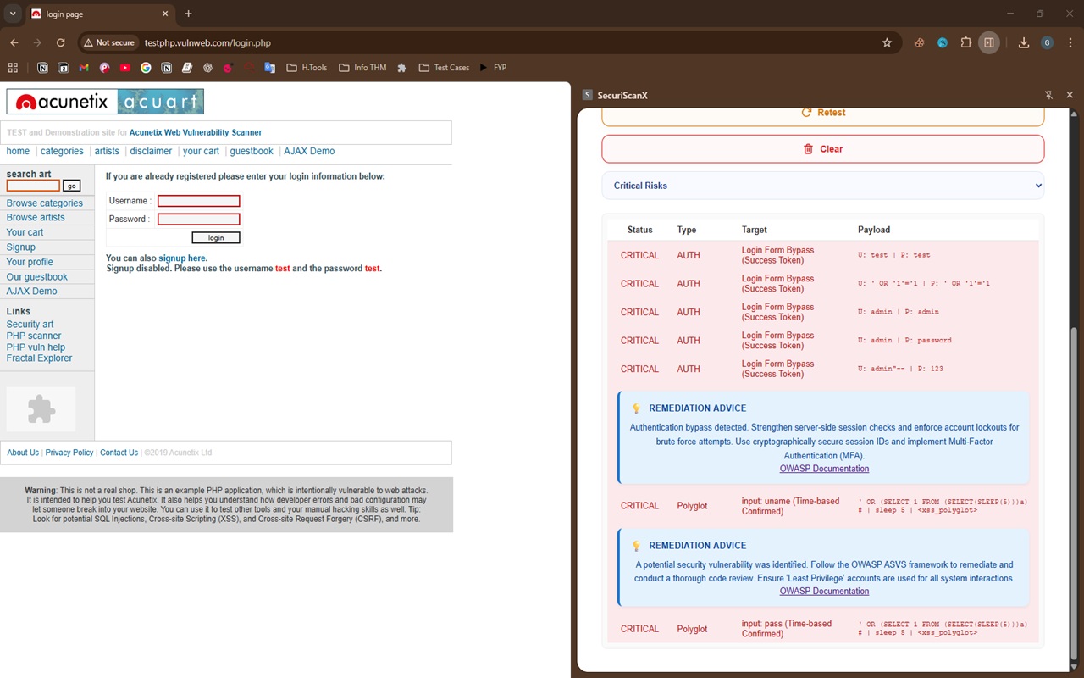Screen dimensions: 1084x678
Task: Reload the page with the refresh icon
Action: point(60,42)
